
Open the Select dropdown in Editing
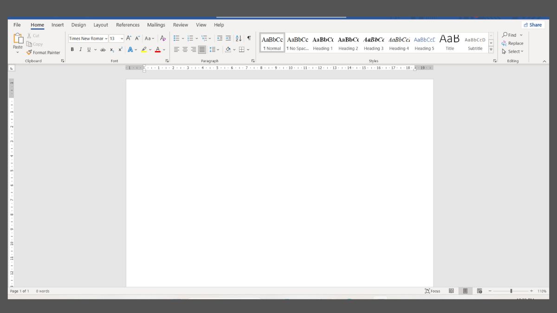coord(512,51)
